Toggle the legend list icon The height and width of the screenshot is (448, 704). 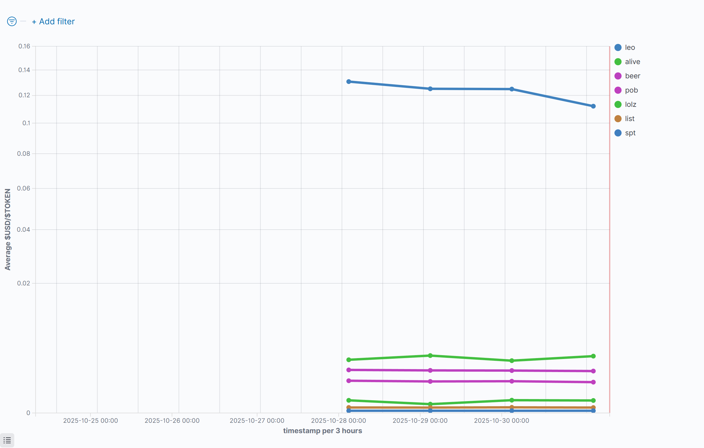(7, 440)
